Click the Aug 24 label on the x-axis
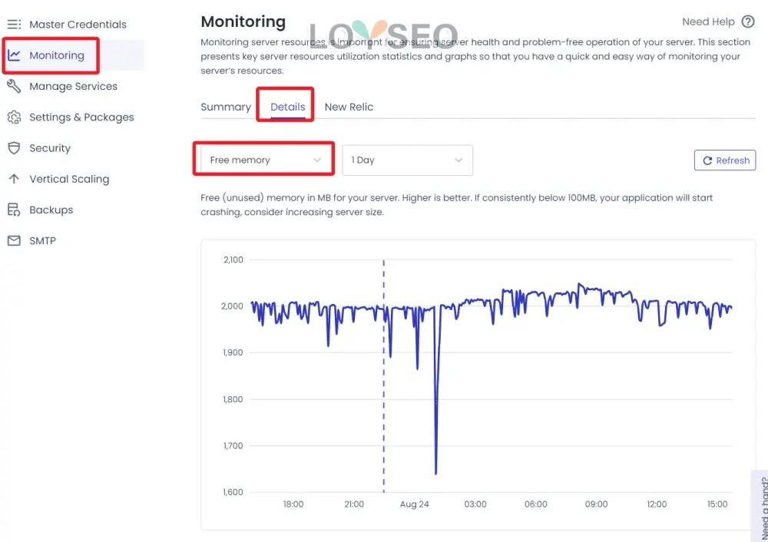 (x=415, y=504)
